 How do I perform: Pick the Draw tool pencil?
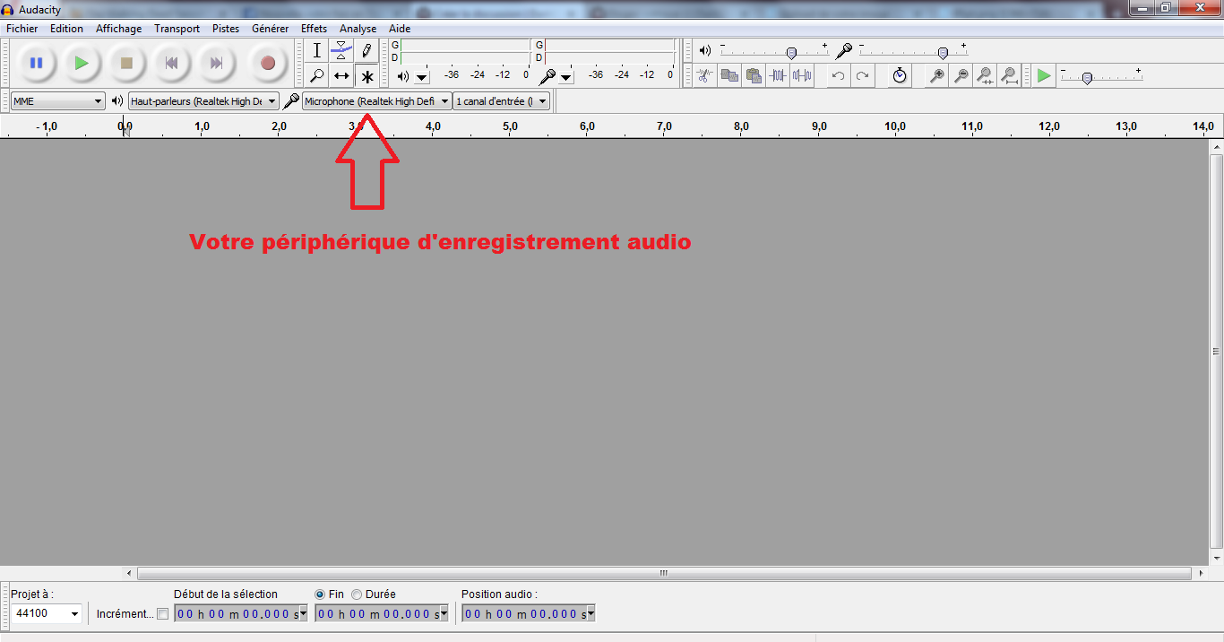(366, 50)
